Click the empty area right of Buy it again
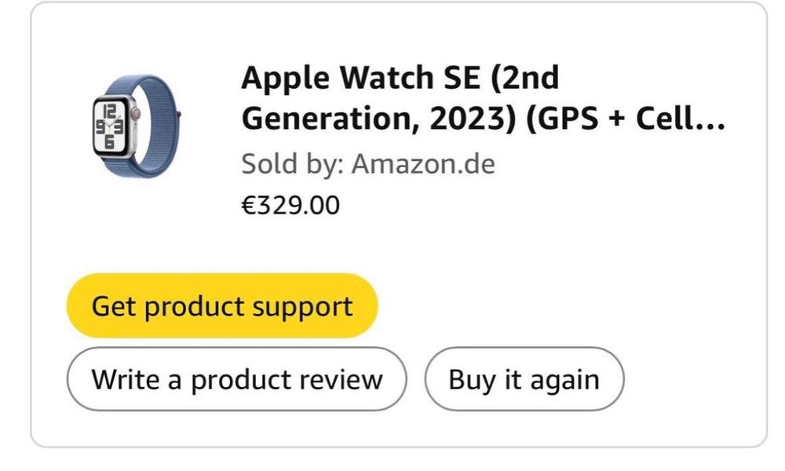 coord(691,380)
